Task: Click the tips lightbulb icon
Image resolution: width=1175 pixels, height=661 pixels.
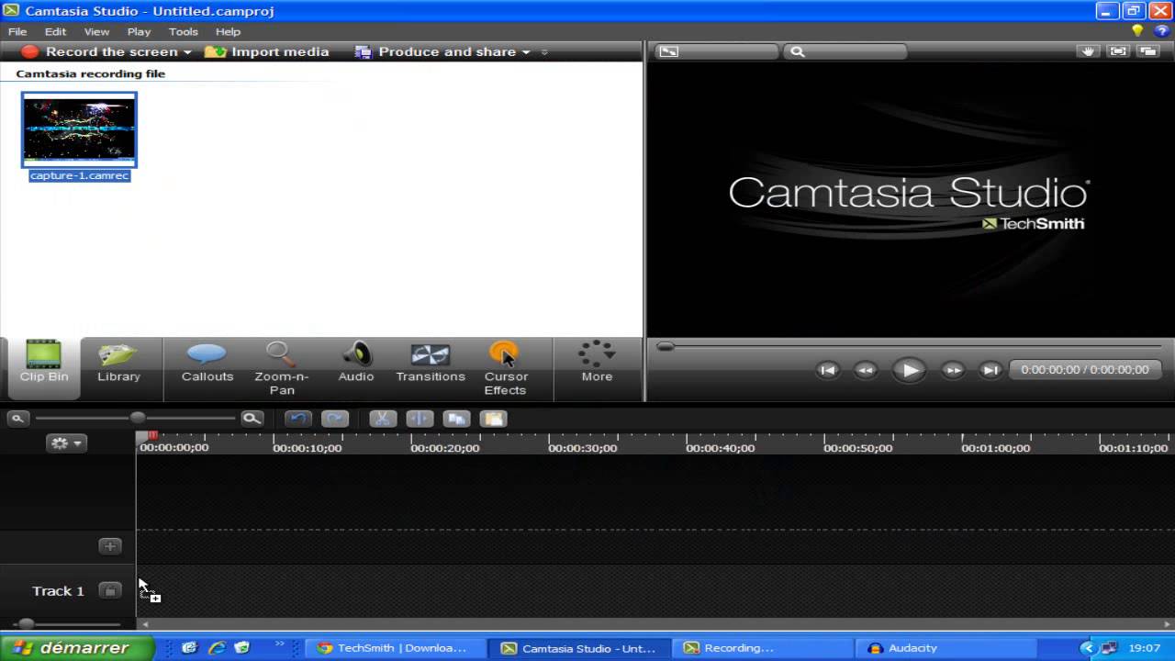Action: (x=1138, y=31)
